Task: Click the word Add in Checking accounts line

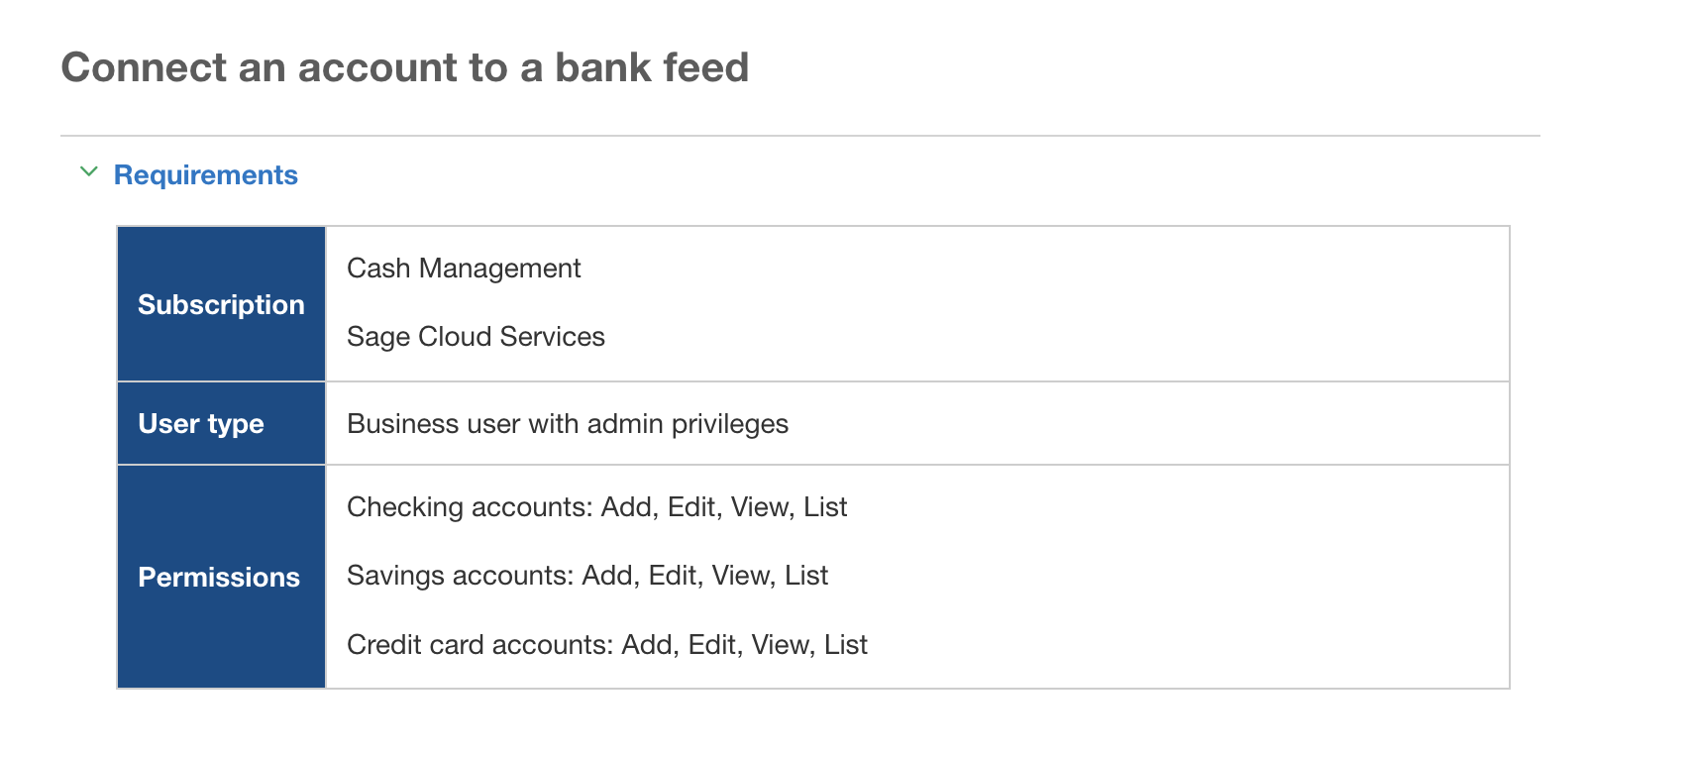Action: tap(628, 507)
